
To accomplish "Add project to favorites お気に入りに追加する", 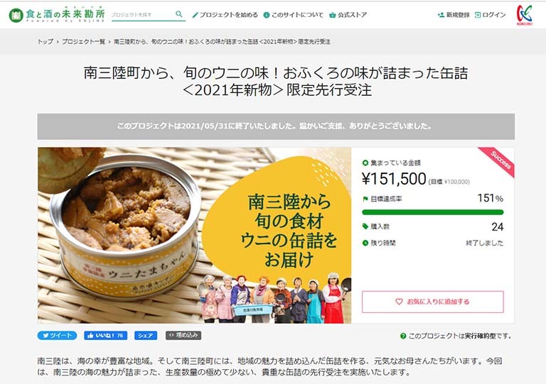I will pos(433,302).
